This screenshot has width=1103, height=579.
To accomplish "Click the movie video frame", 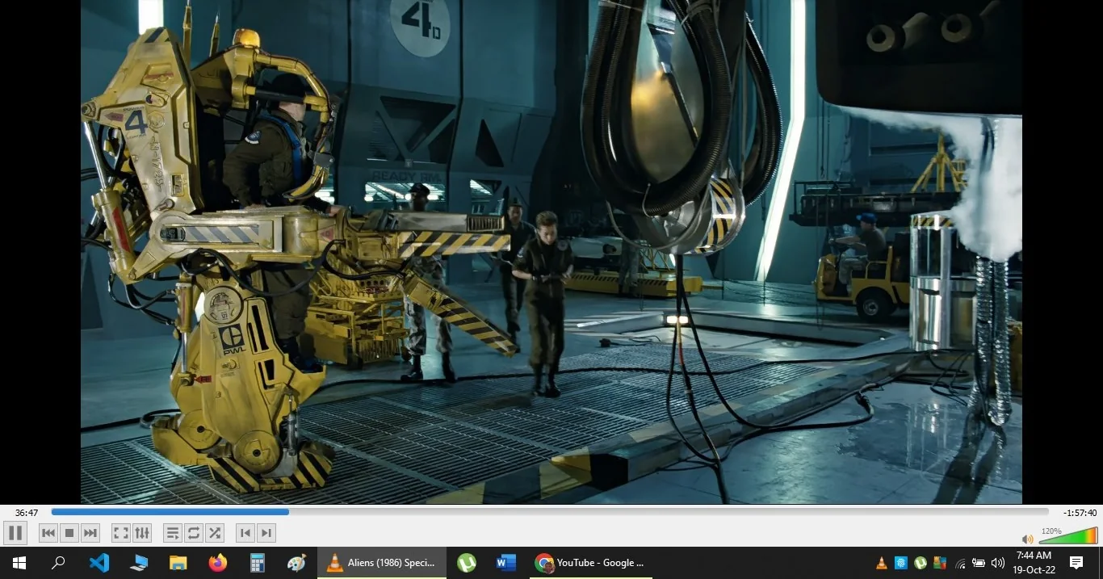I will (551, 252).
